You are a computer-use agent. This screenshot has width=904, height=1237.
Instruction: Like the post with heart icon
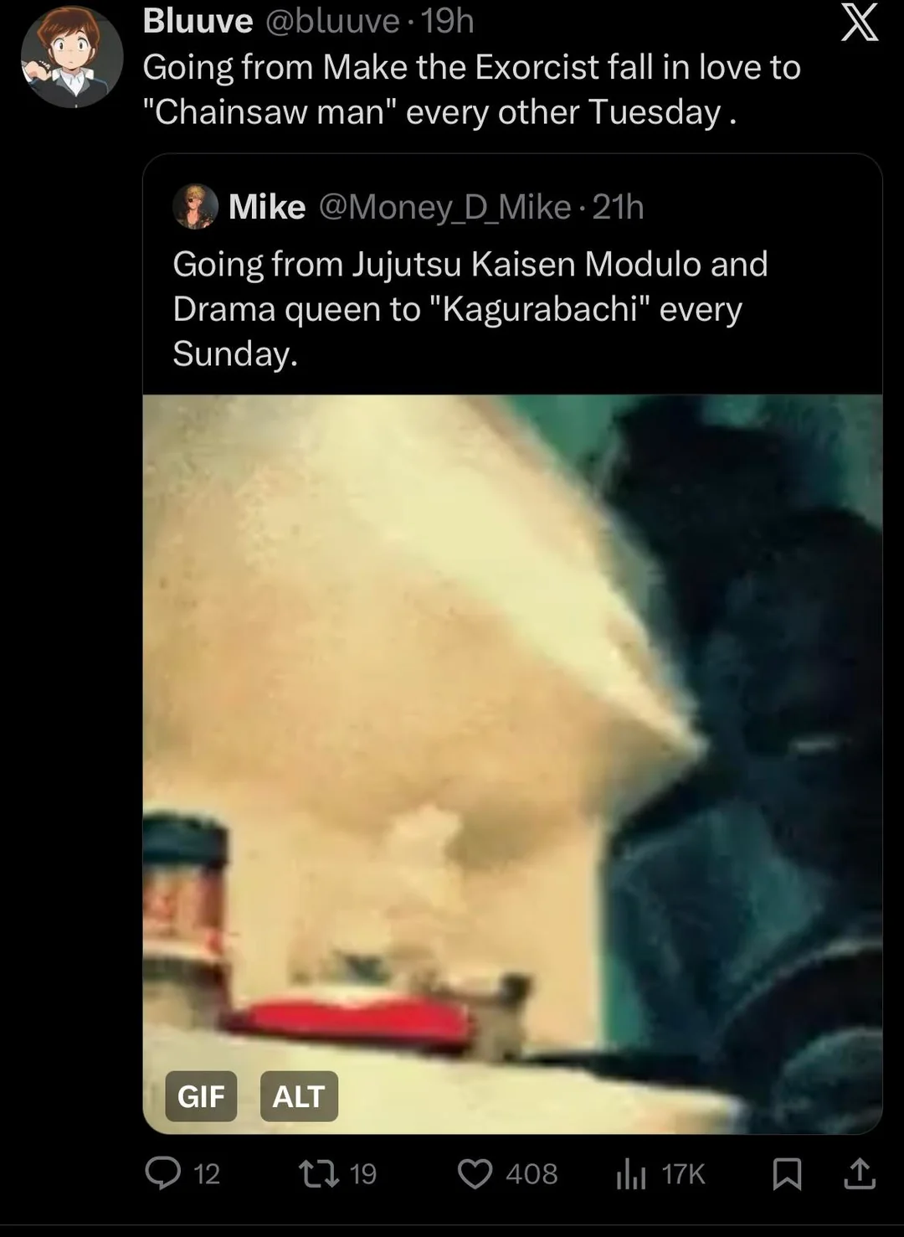point(475,1173)
